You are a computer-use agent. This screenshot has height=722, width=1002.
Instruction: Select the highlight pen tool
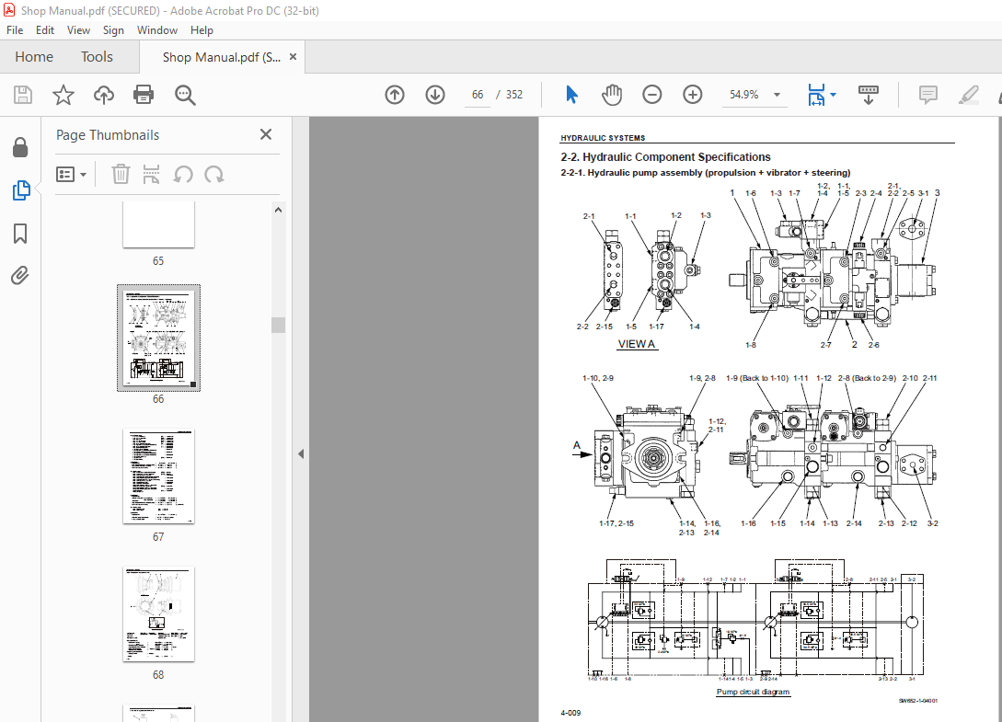tap(969, 96)
